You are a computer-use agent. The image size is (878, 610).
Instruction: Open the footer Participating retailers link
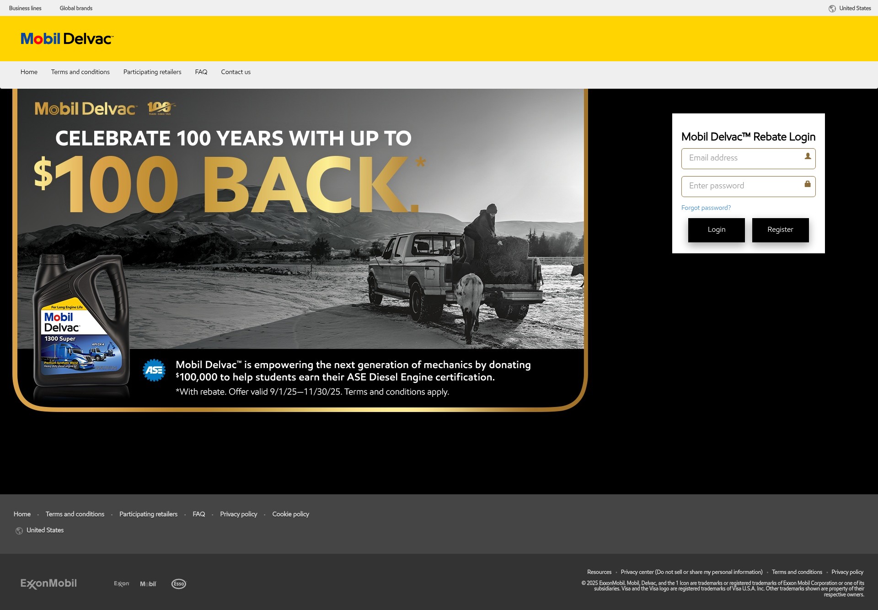(x=148, y=514)
